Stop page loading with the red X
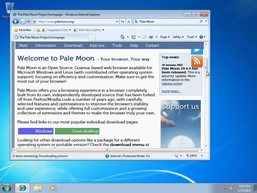Viewport: 257px width, 193px height. 129,22
